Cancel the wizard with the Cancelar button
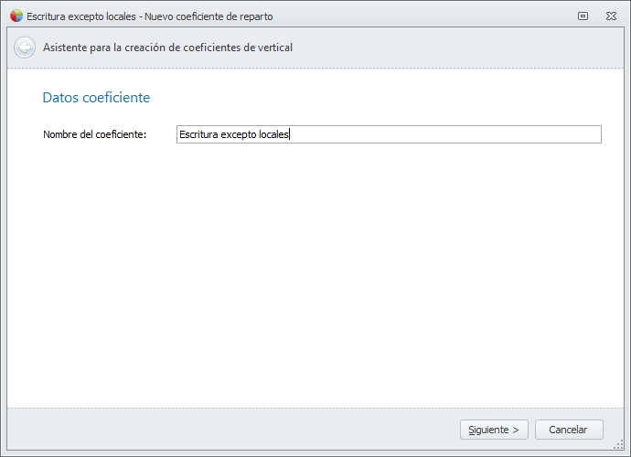The height and width of the screenshot is (457, 631). 568,430
